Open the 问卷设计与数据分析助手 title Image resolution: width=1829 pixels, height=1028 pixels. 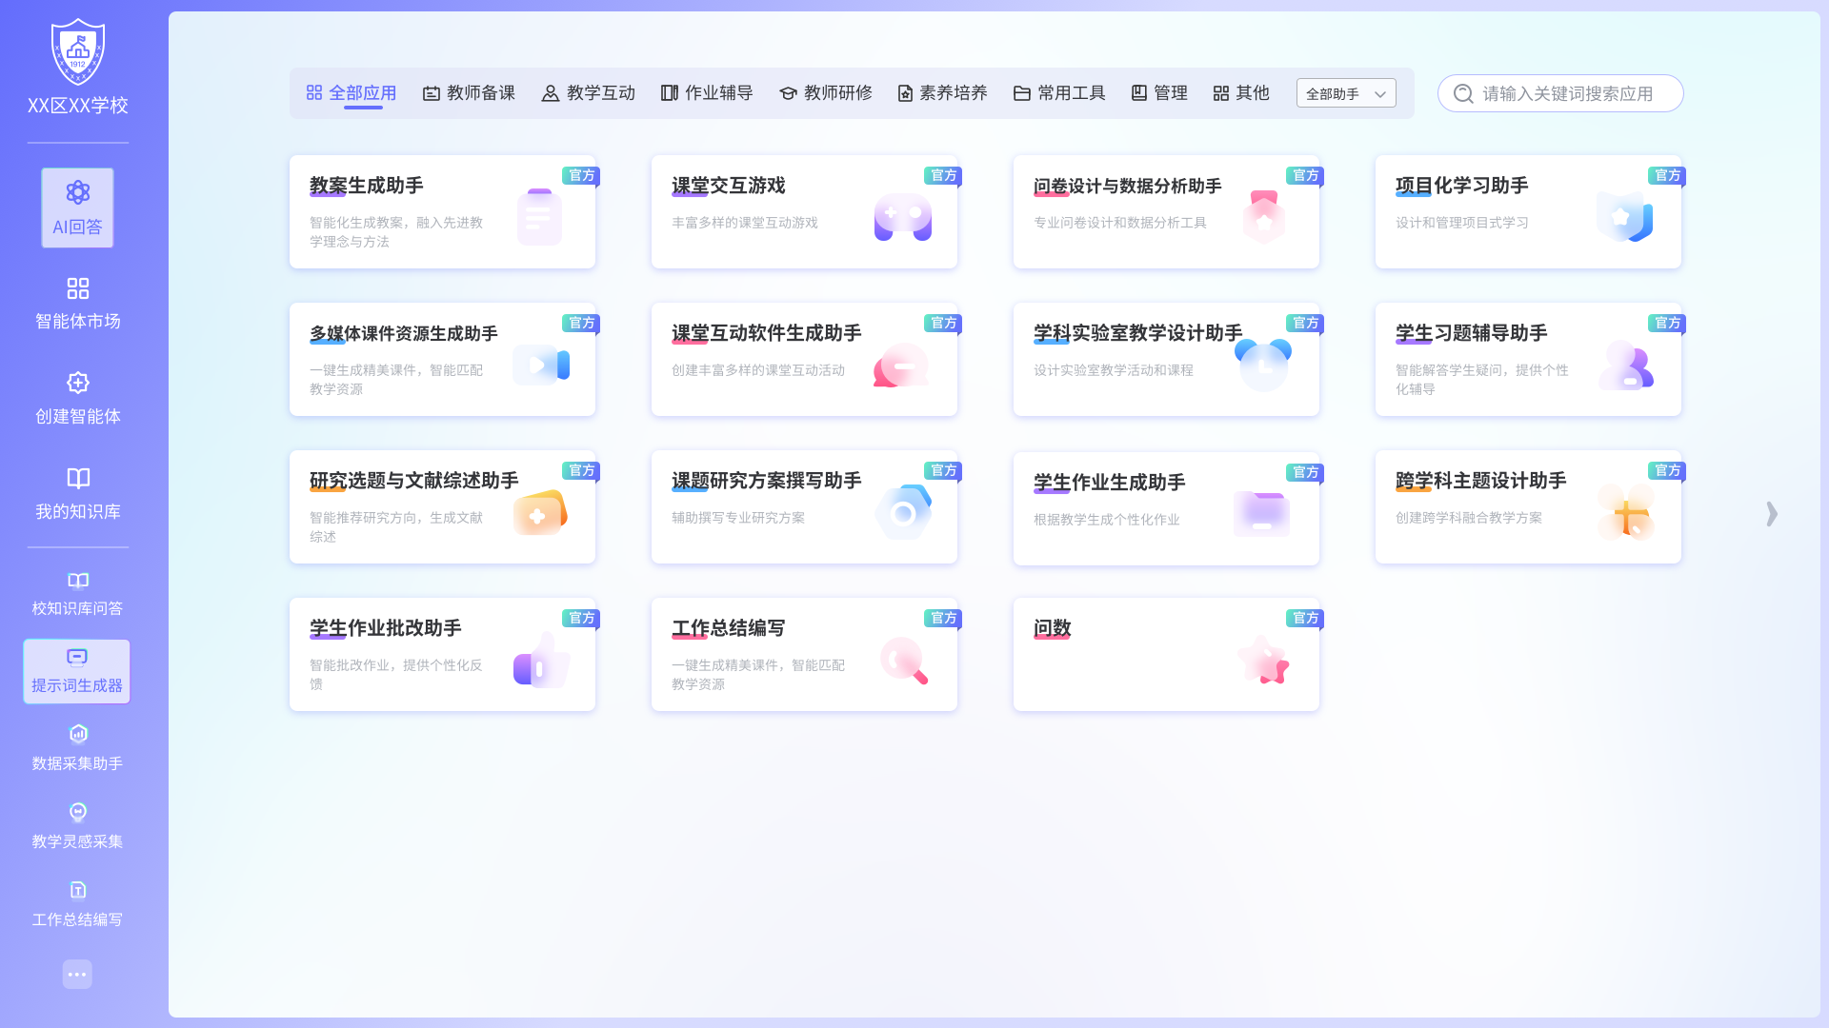1128,186
